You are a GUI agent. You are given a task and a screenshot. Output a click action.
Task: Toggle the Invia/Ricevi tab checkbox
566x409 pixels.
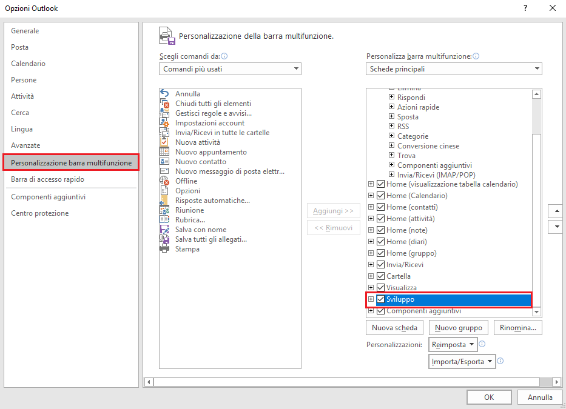380,265
